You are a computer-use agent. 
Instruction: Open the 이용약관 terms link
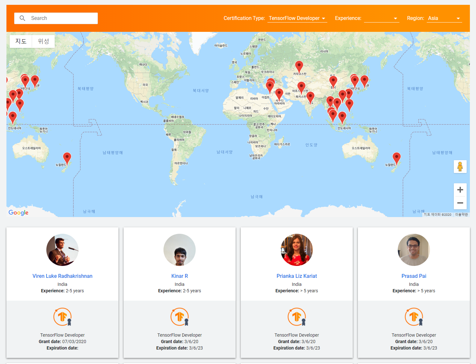point(462,214)
